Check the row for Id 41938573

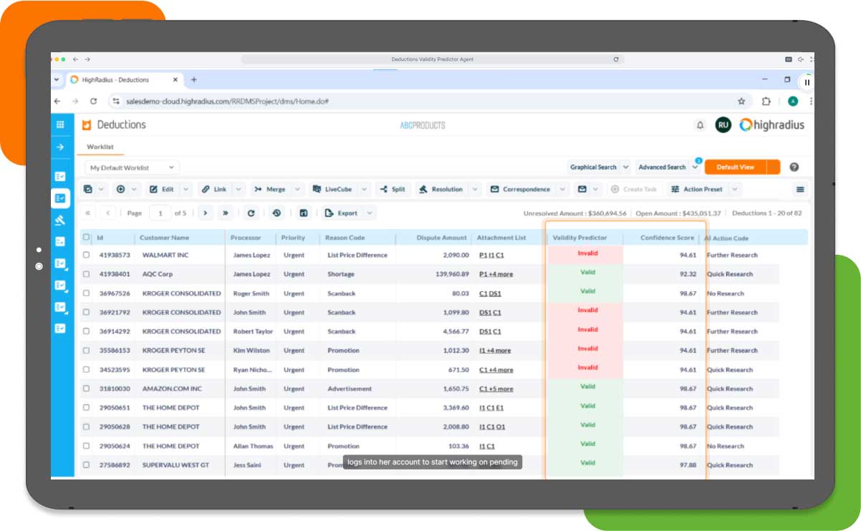click(86, 255)
